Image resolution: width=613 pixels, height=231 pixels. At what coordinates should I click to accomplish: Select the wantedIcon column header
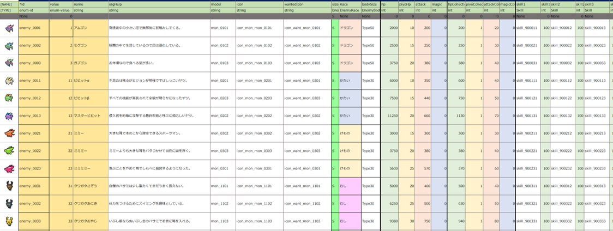click(307, 4)
